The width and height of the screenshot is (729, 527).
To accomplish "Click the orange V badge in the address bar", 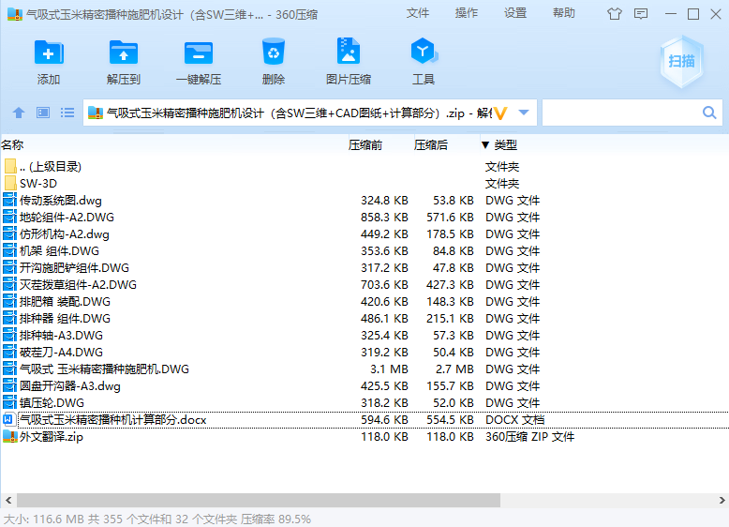I will tap(500, 113).
